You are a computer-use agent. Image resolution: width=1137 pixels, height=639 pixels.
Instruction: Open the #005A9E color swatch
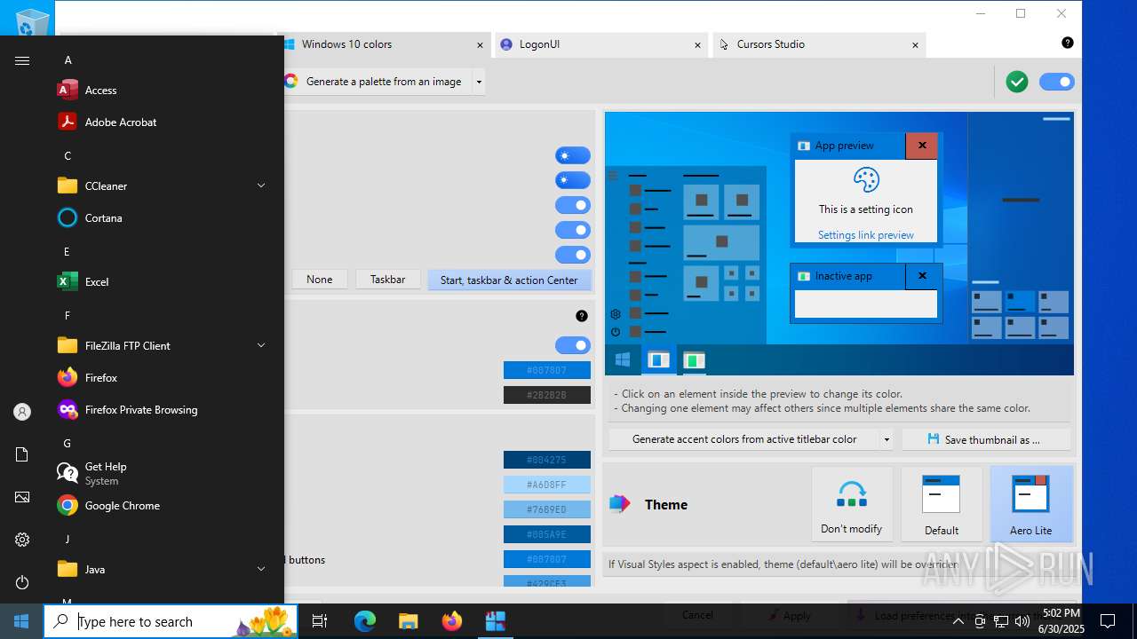coord(547,534)
